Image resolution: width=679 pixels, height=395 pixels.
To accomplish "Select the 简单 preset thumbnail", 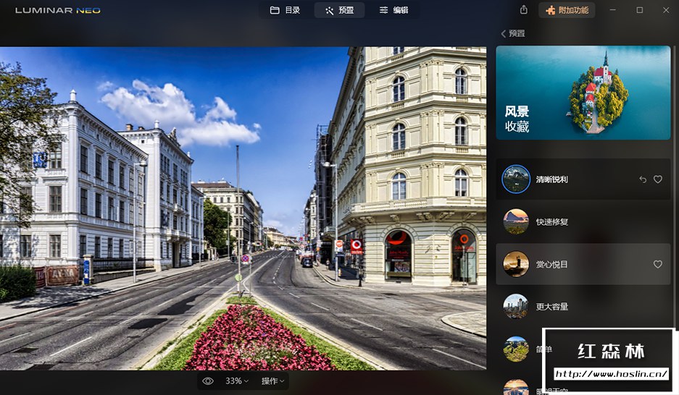I will coord(516,349).
